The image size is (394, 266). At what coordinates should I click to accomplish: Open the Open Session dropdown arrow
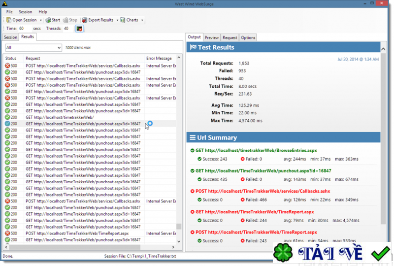click(x=41, y=20)
